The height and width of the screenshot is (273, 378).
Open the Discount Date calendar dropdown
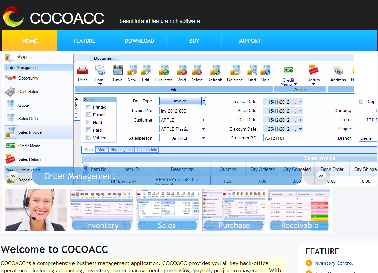point(300,129)
